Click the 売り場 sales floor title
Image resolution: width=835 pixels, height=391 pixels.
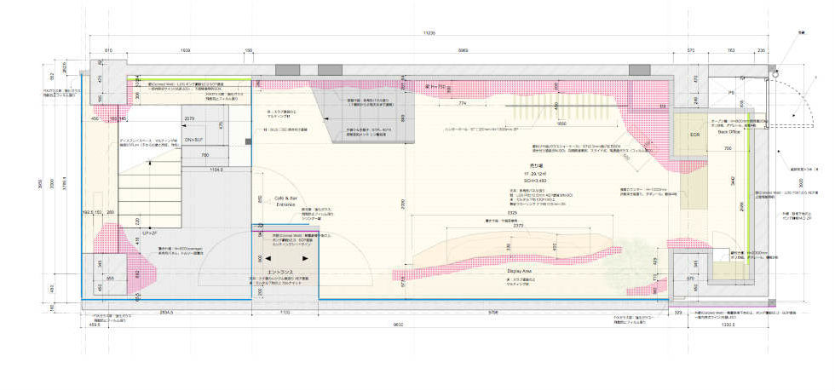click(x=528, y=167)
